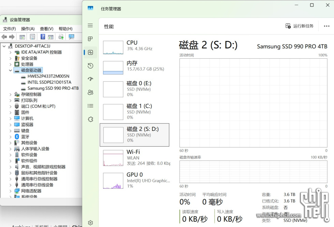Open Details list icon in Task Manager

tap(90, 106)
